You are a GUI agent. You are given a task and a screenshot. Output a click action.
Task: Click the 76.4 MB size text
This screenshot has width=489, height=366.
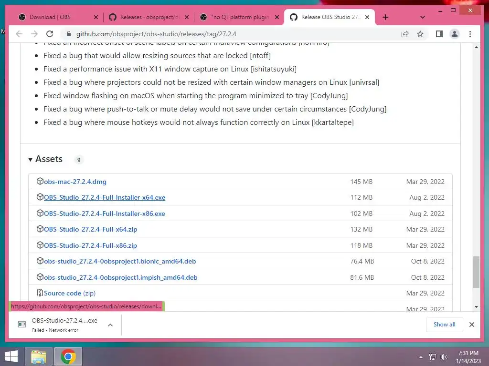362,262
